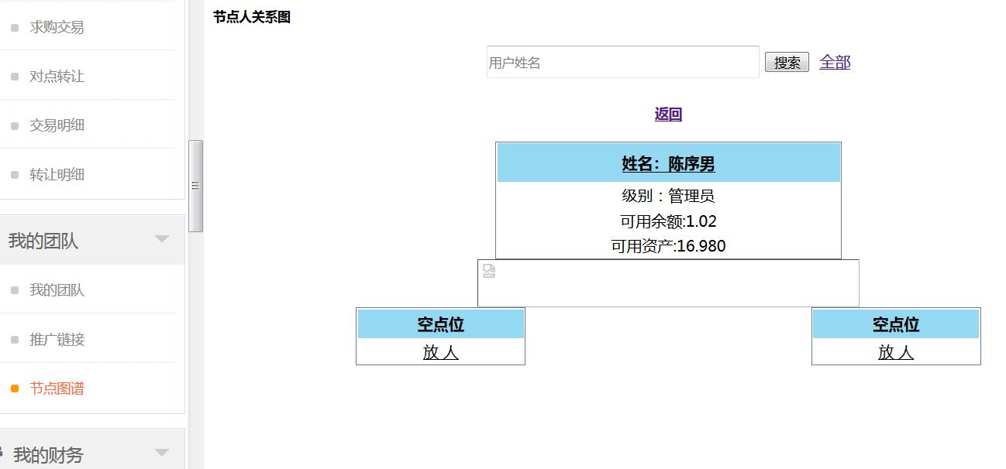This screenshot has height=469, width=1006.
Task: Click the 返回 link
Action: (x=668, y=115)
